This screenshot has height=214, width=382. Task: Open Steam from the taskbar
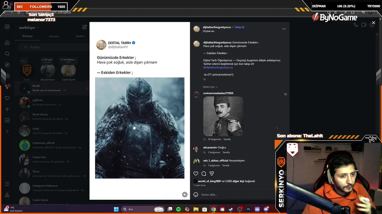[x=231, y=209]
